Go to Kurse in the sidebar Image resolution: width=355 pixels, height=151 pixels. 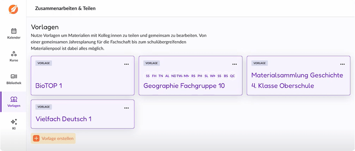(14, 56)
